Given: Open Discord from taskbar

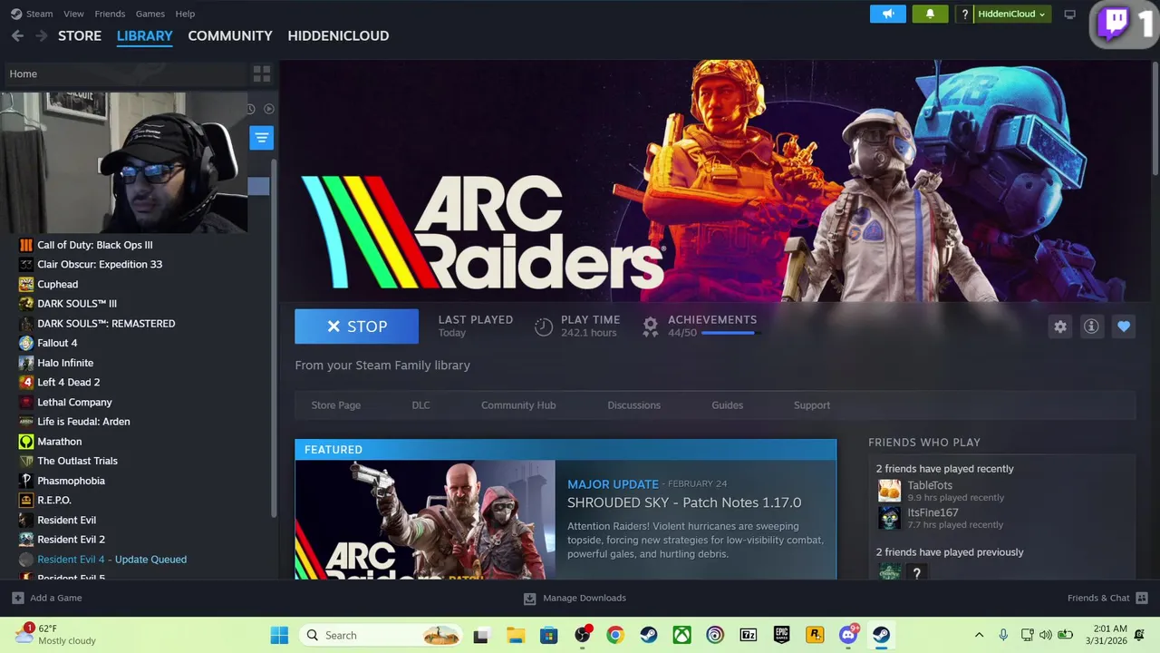Looking at the screenshot, I should (x=848, y=635).
